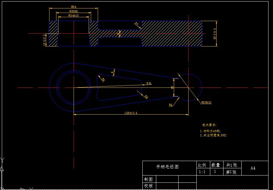The width and height of the screenshot is (273, 190).
Task: Click the 20 neck width dimension
Action: coord(172,87)
